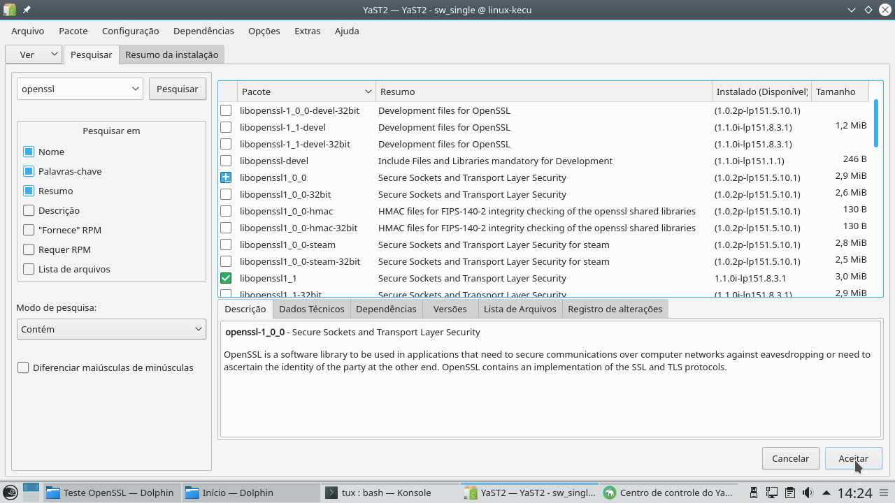This screenshot has height=503, width=895.
Task: Enable the Descrição search option
Action: [x=29, y=210]
